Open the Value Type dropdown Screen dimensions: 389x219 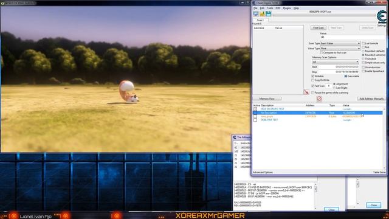340,49
